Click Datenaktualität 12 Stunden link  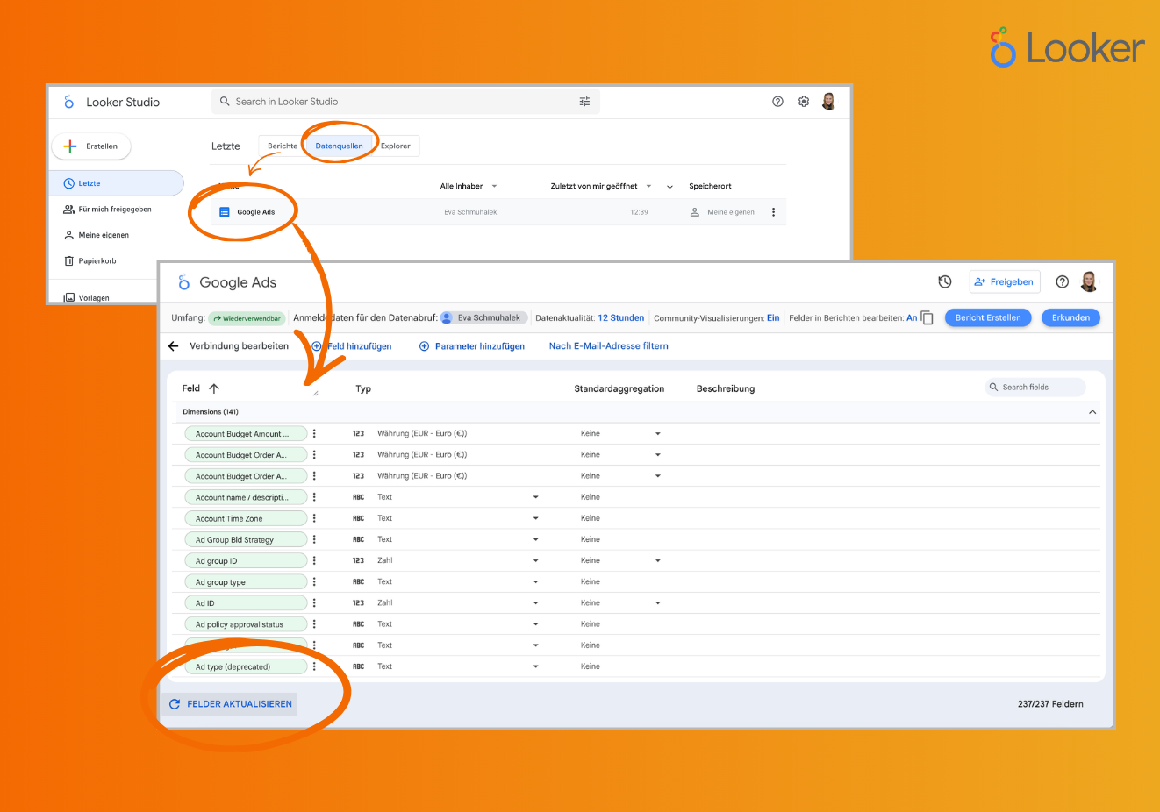[x=620, y=318]
